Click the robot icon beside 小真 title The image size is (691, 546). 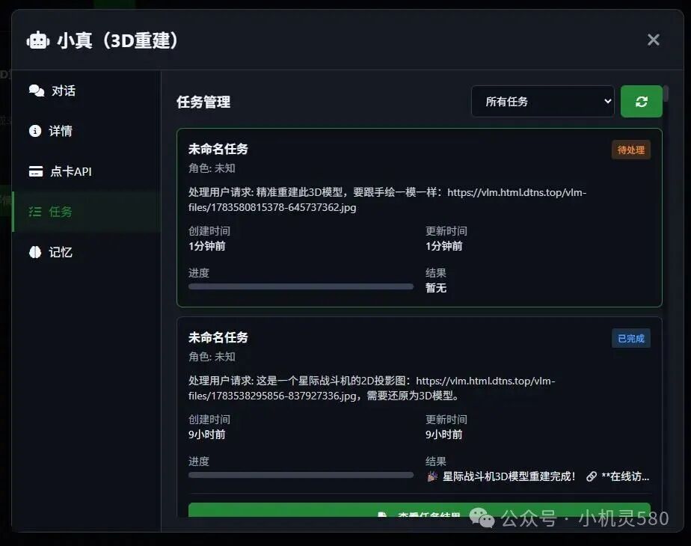pyautogui.click(x=38, y=40)
